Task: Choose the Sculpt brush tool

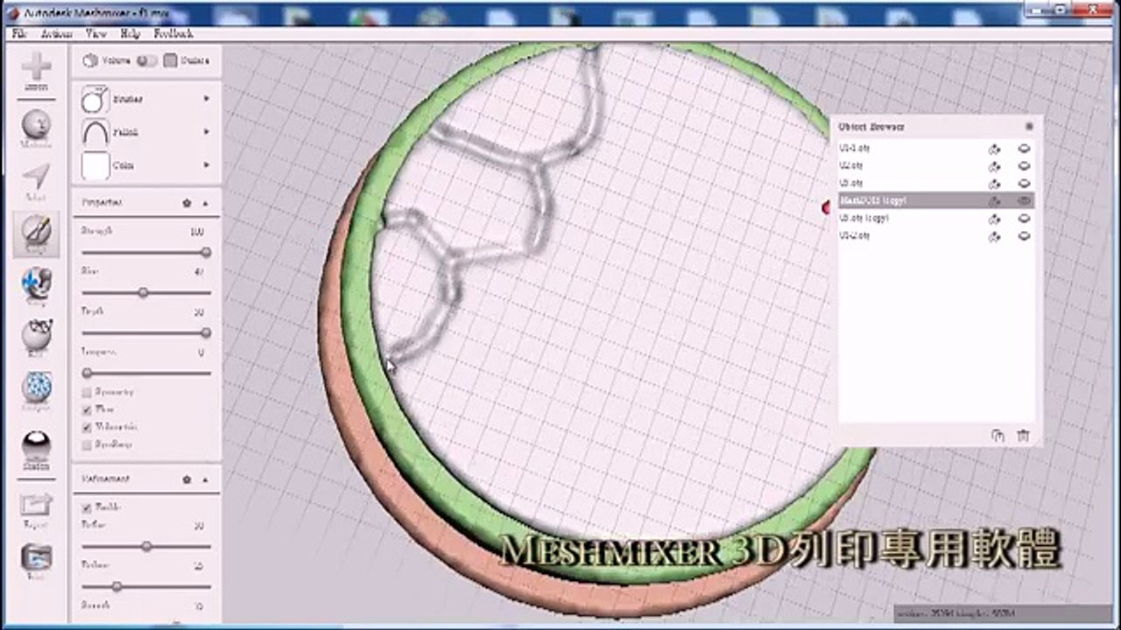Action: point(37,234)
